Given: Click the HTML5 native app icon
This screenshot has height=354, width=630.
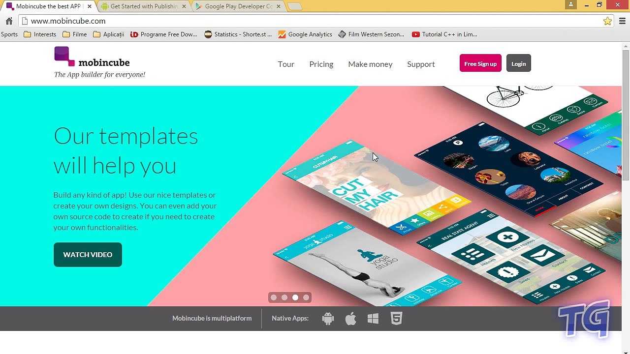Looking at the screenshot, I should click(x=396, y=319).
